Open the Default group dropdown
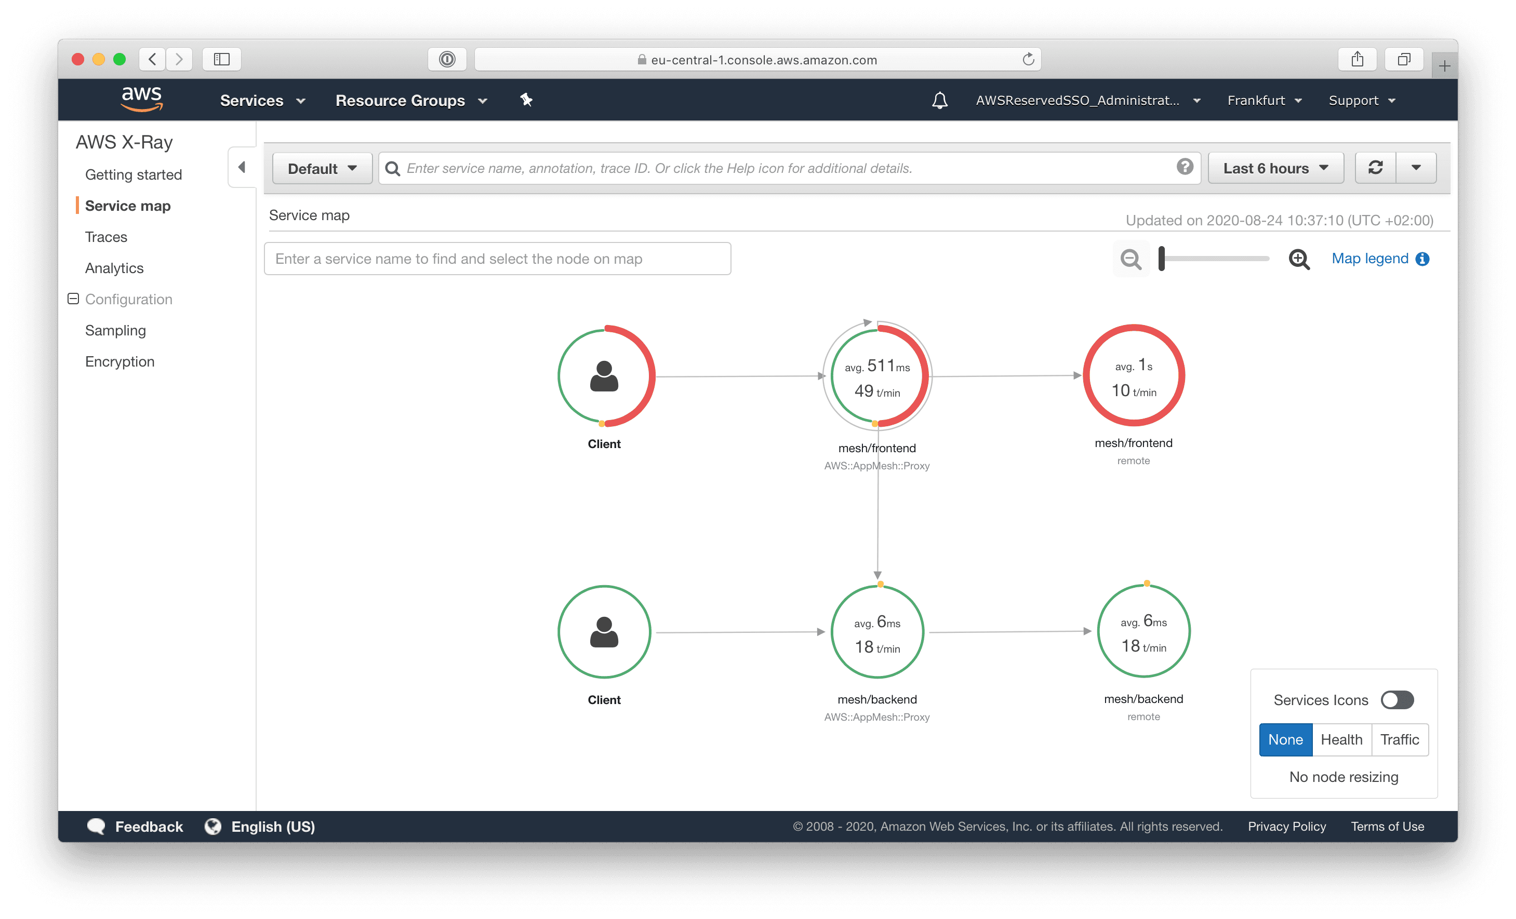 click(x=322, y=168)
